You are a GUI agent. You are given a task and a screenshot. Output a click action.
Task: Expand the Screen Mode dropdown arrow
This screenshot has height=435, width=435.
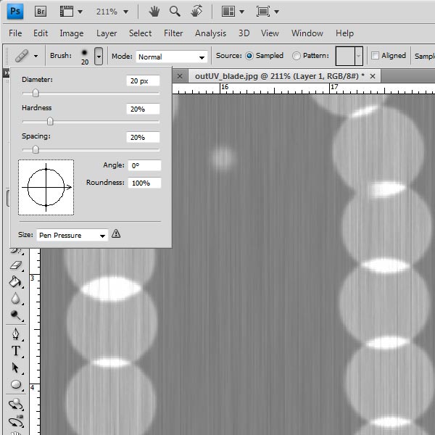(276, 12)
